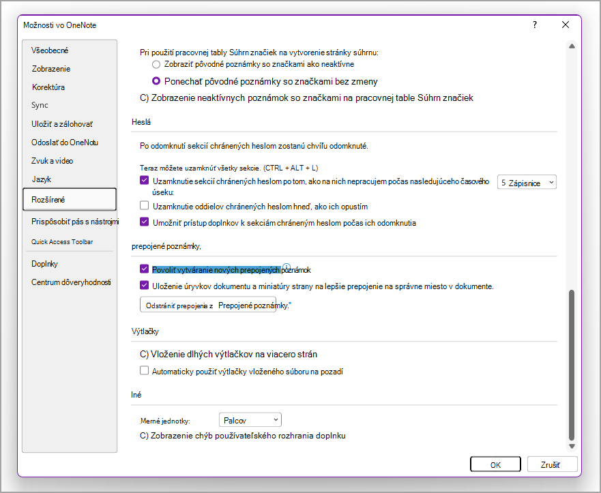The image size is (601, 493).
Task: Select Zobraziť pôvodné poznámky ako neaktívne radio
Action: (x=156, y=64)
